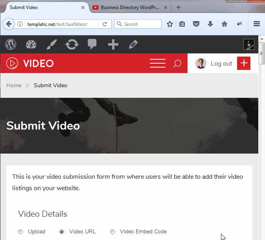
Task: Open a new browser tab with plus
Action: [x=178, y=7]
